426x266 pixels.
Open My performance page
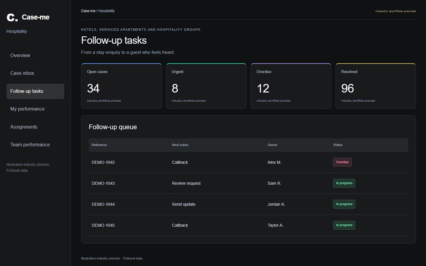coord(35,109)
